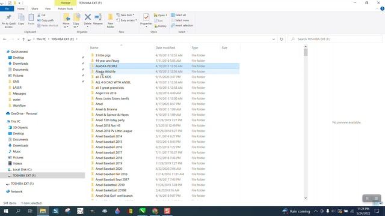Select the LASER folder in sidebar
The image size is (385, 216).
tap(17, 88)
